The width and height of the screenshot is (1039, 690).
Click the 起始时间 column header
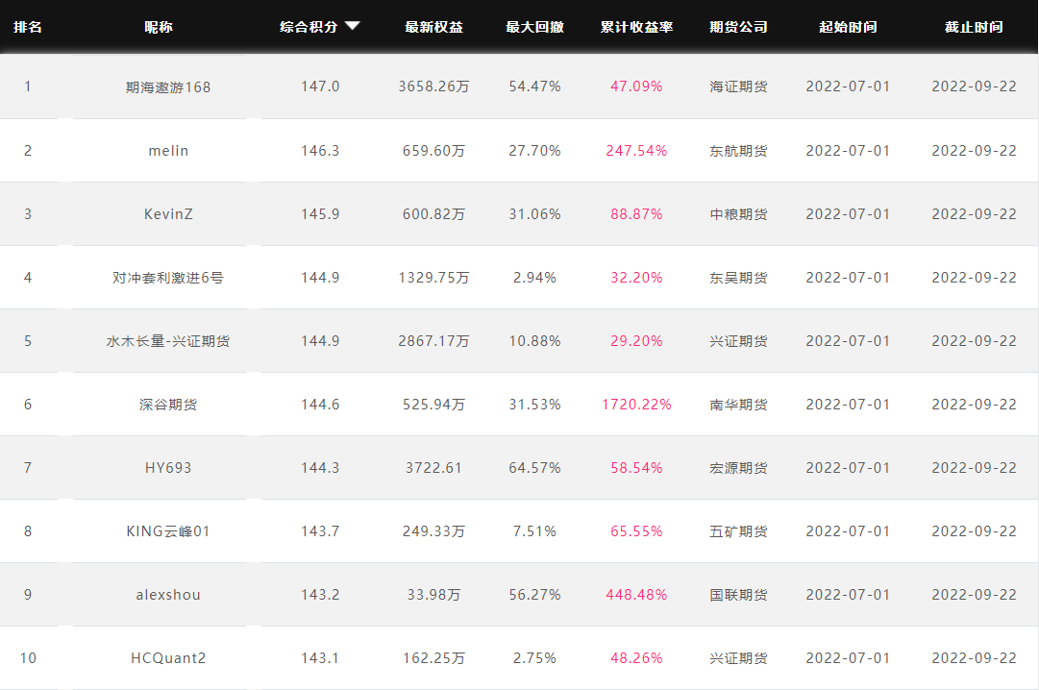click(x=848, y=27)
